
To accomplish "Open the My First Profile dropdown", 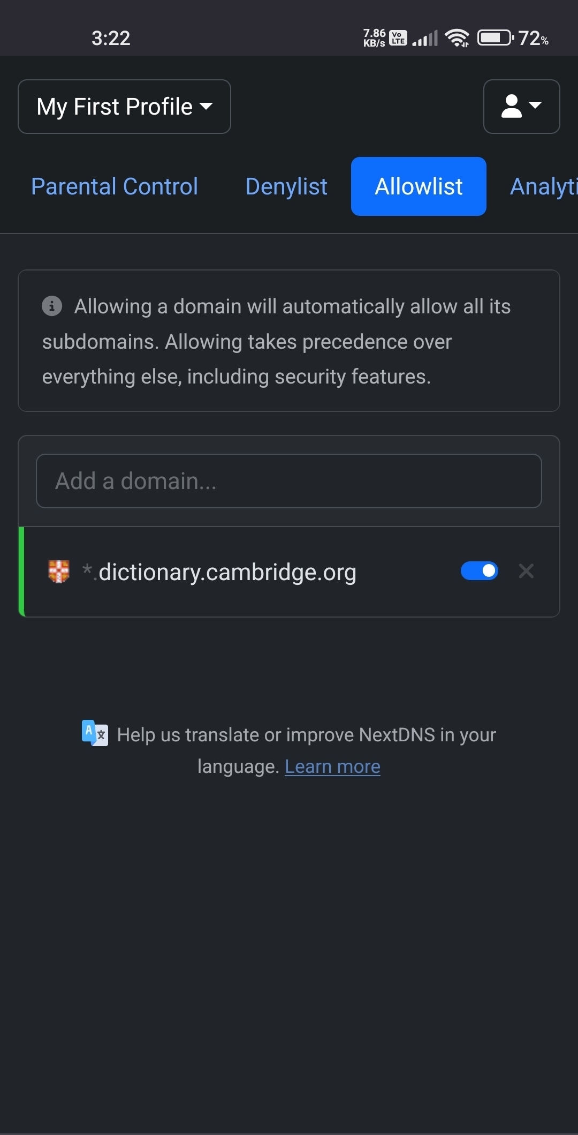I will pos(124,107).
